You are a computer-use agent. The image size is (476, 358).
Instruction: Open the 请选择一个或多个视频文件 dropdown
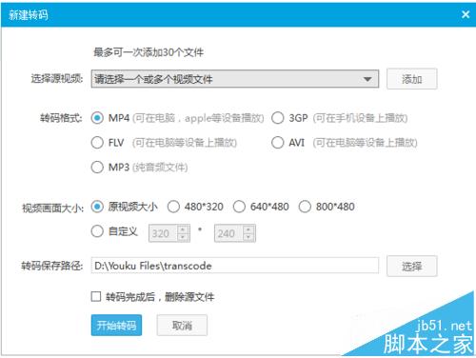point(235,79)
